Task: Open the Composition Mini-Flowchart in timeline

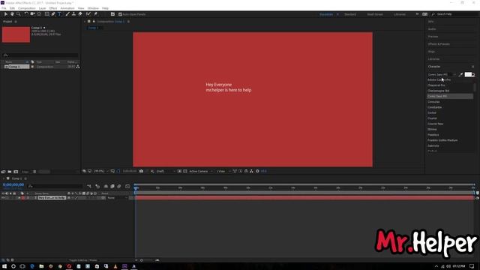Action: pos(89,186)
